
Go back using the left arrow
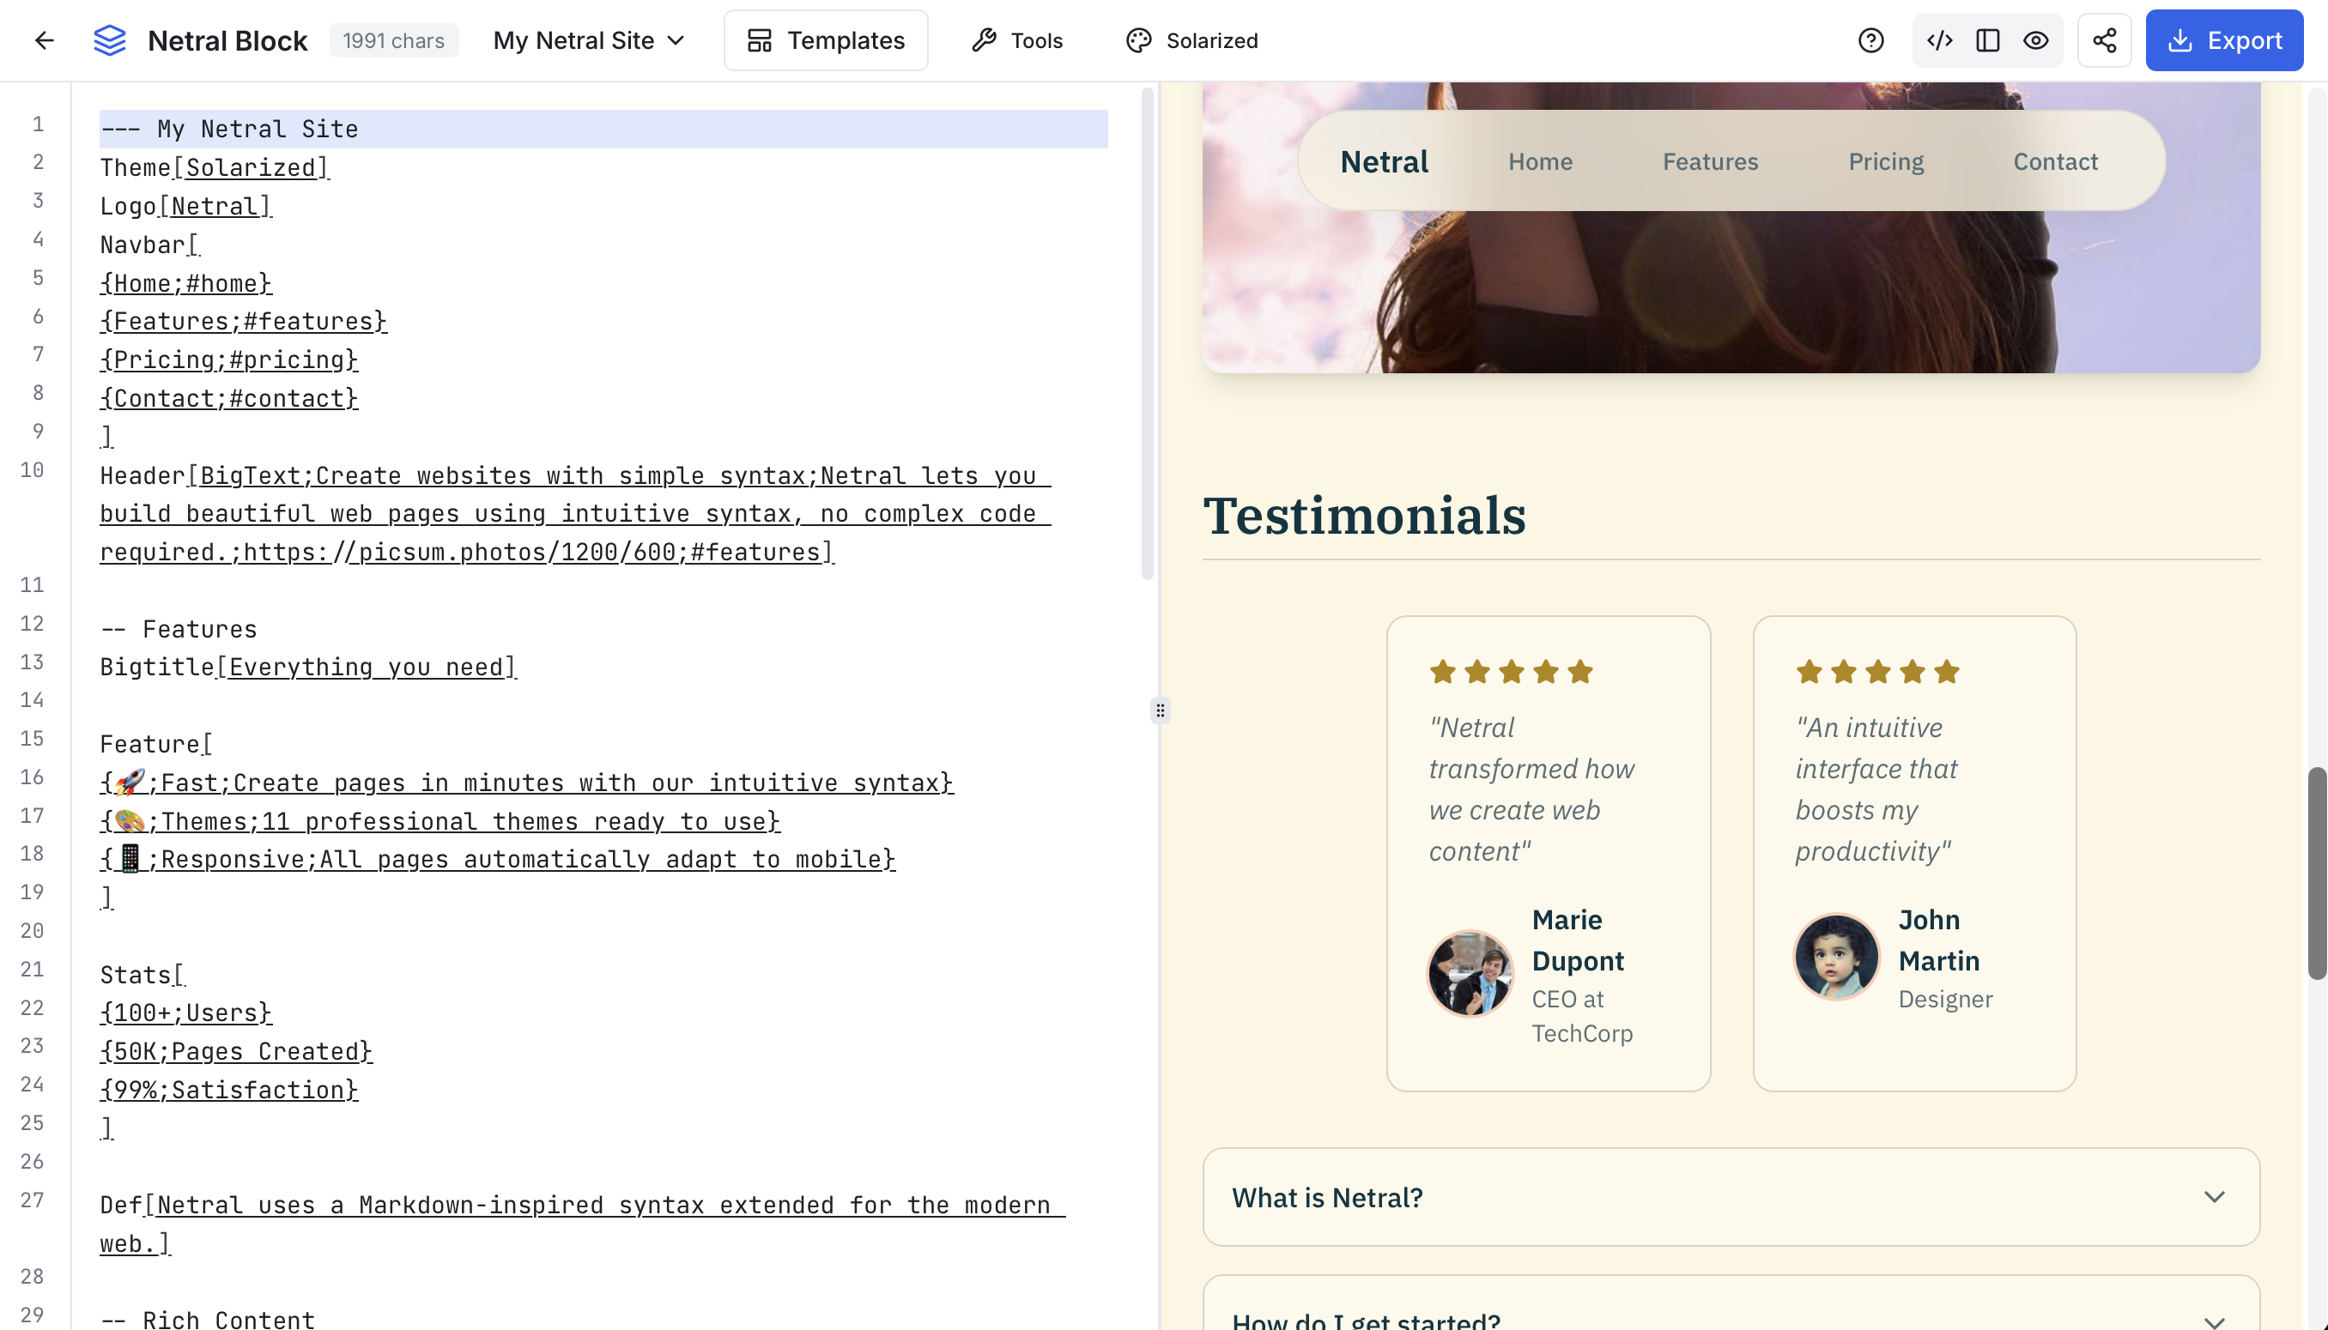[44, 40]
